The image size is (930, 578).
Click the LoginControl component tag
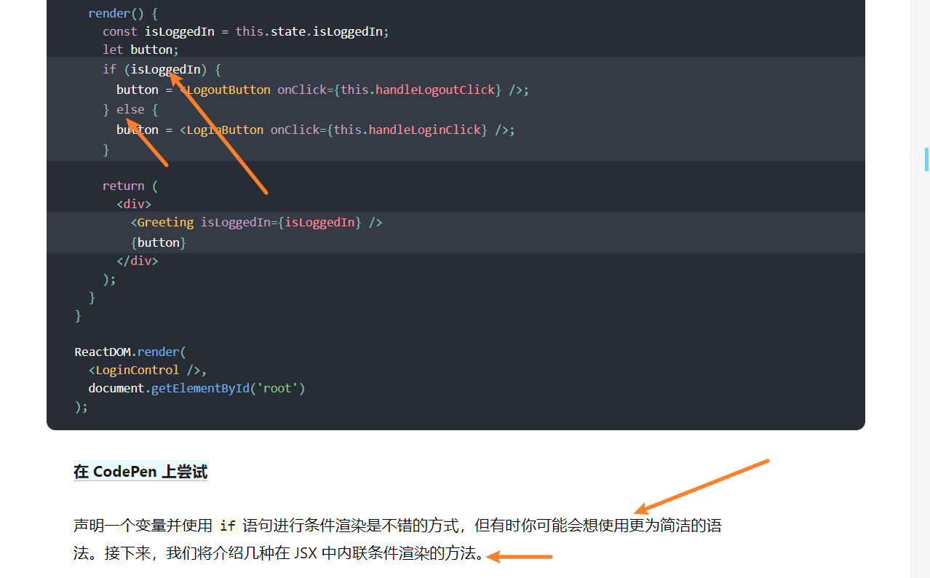(134, 370)
